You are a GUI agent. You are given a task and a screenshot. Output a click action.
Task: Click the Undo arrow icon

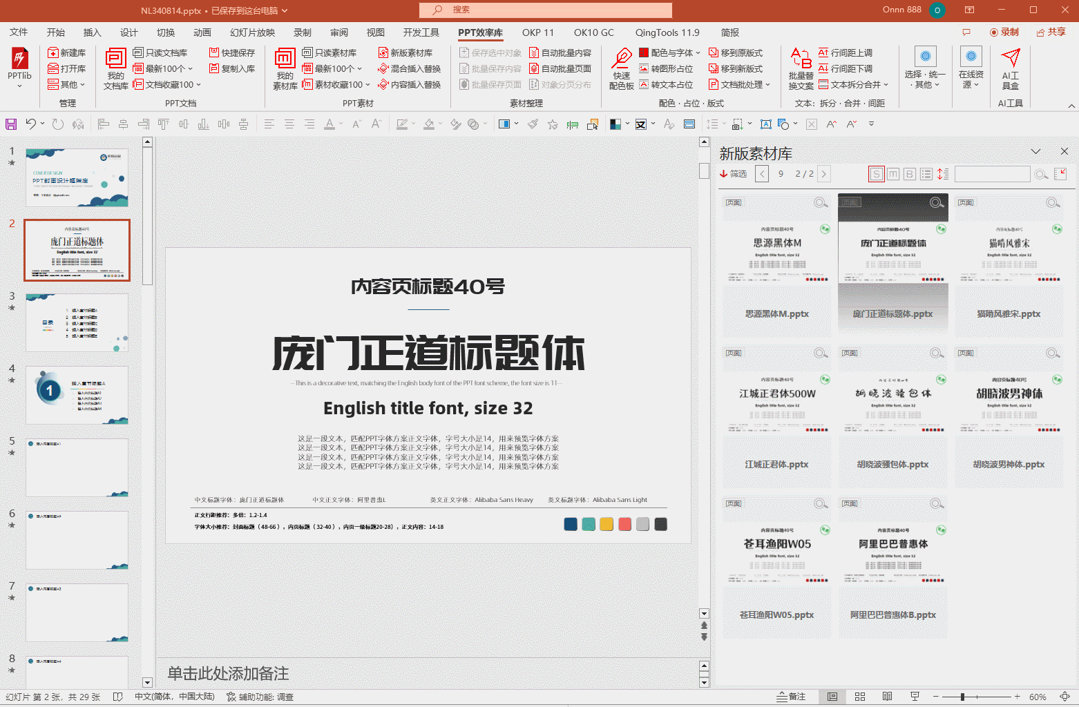pyautogui.click(x=30, y=124)
